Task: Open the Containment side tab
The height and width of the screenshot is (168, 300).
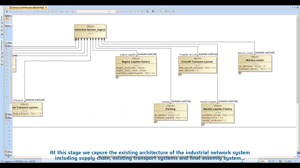Action: coord(2,46)
